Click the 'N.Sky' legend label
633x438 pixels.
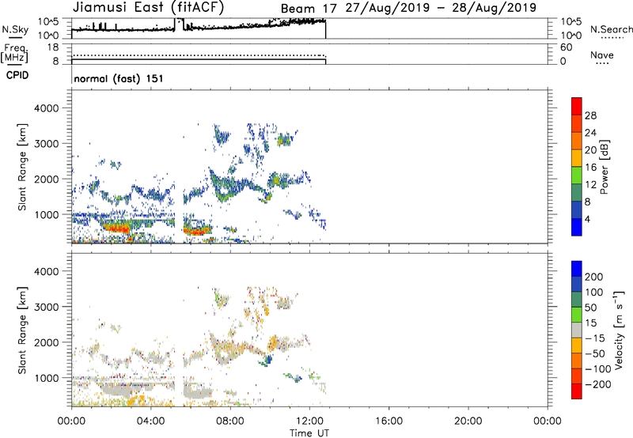[x=15, y=29]
